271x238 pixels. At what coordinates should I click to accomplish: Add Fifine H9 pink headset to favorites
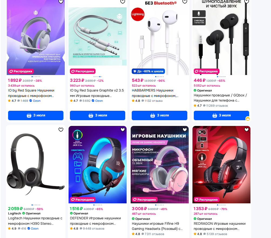pyautogui.click(x=185, y=129)
